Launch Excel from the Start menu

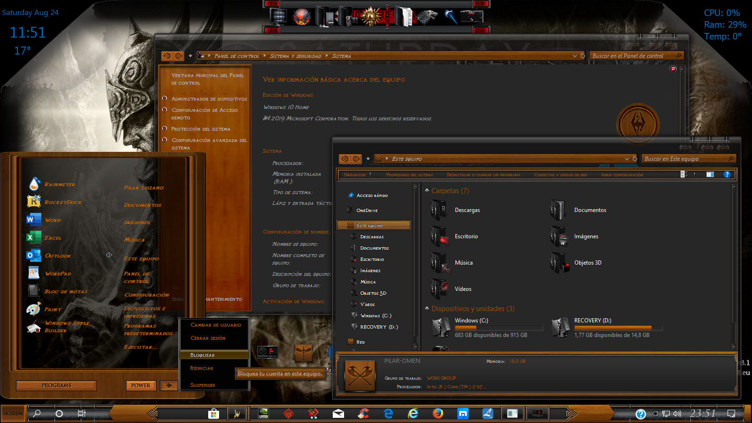[x=53, y=237]
